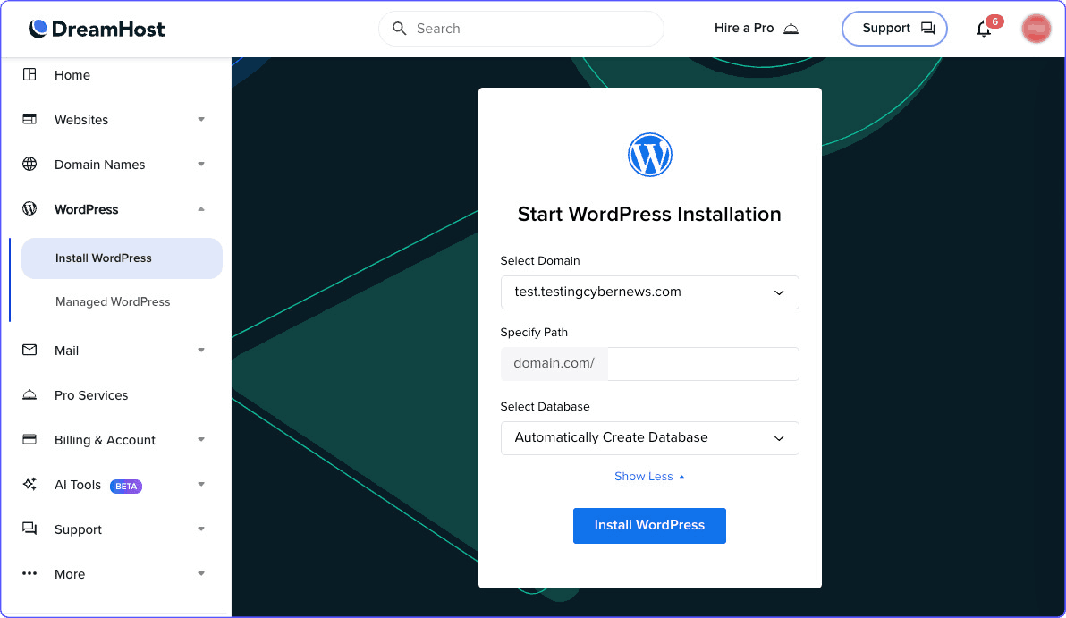Screen dimensions: 1066x618
Task: Click the Show Less link
Action: tap(649, 477)
